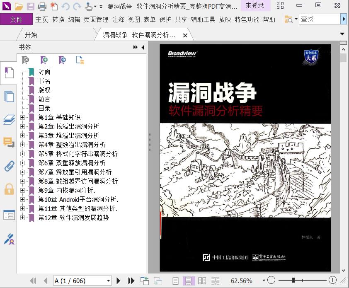The height and width of the screenshot is (288, 349).
Task: Open the page number dropdown
Action: click(109, 281)
